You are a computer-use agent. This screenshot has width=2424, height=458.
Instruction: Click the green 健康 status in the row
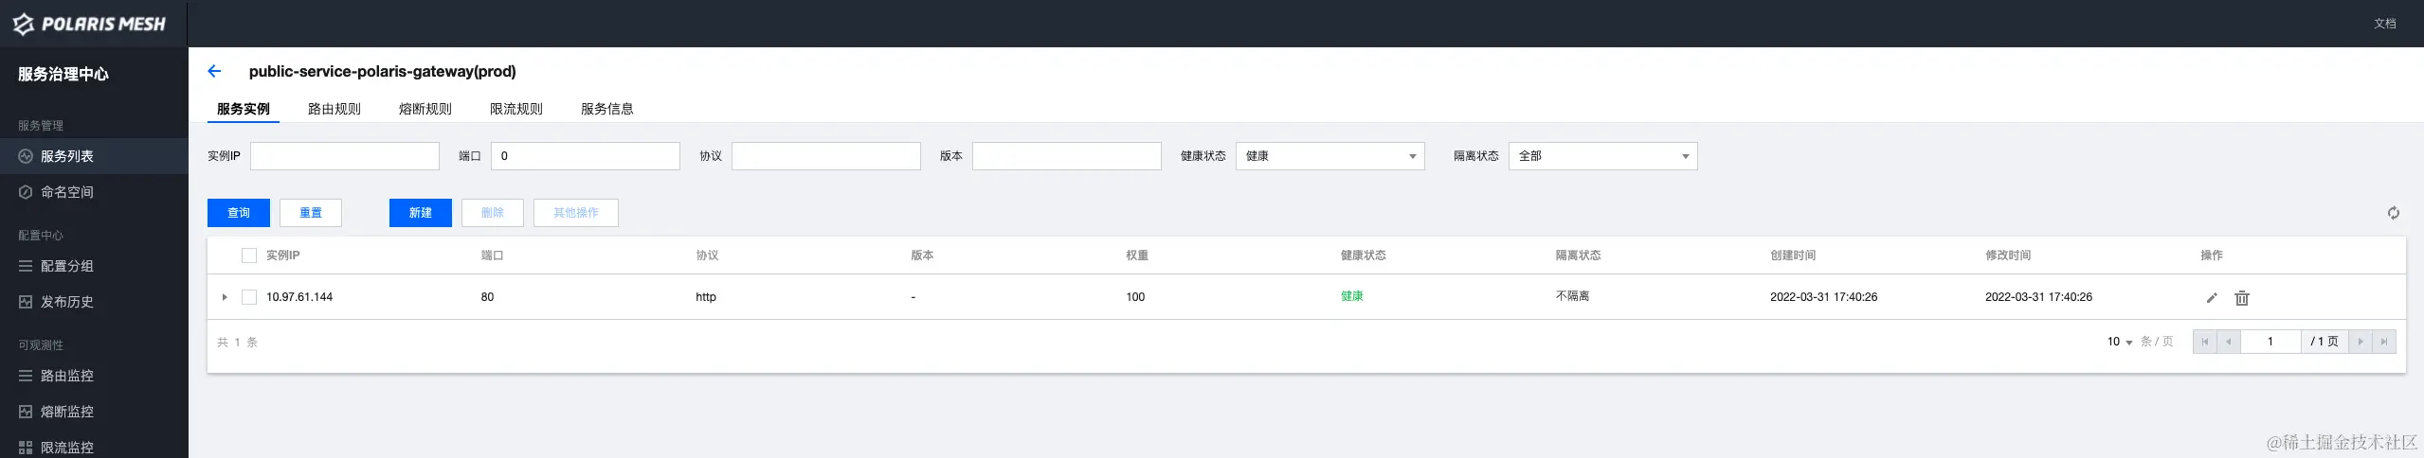[1352, 296]
